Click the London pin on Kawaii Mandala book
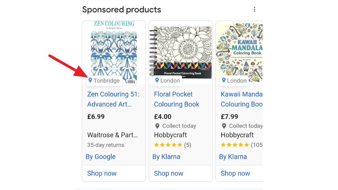 223,80
